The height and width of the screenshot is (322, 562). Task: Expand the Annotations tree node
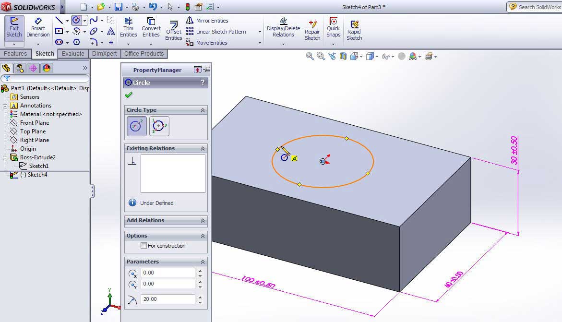[5, 106]
